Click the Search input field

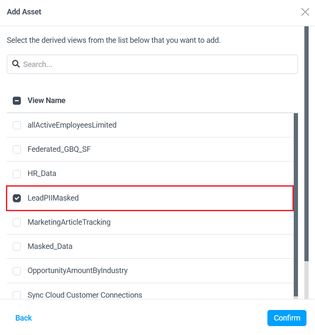[157, 64]
